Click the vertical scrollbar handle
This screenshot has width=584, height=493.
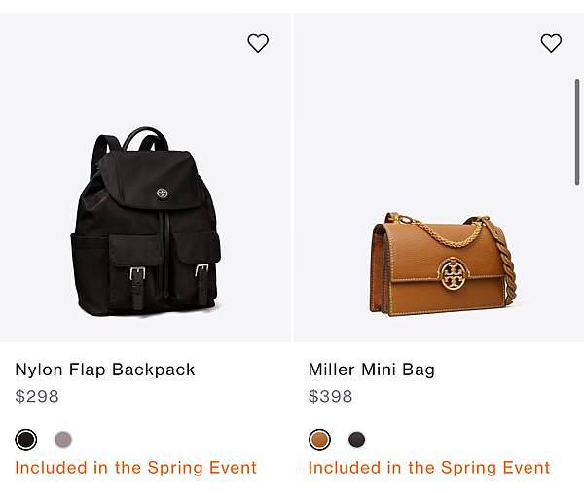click(577, 131)
